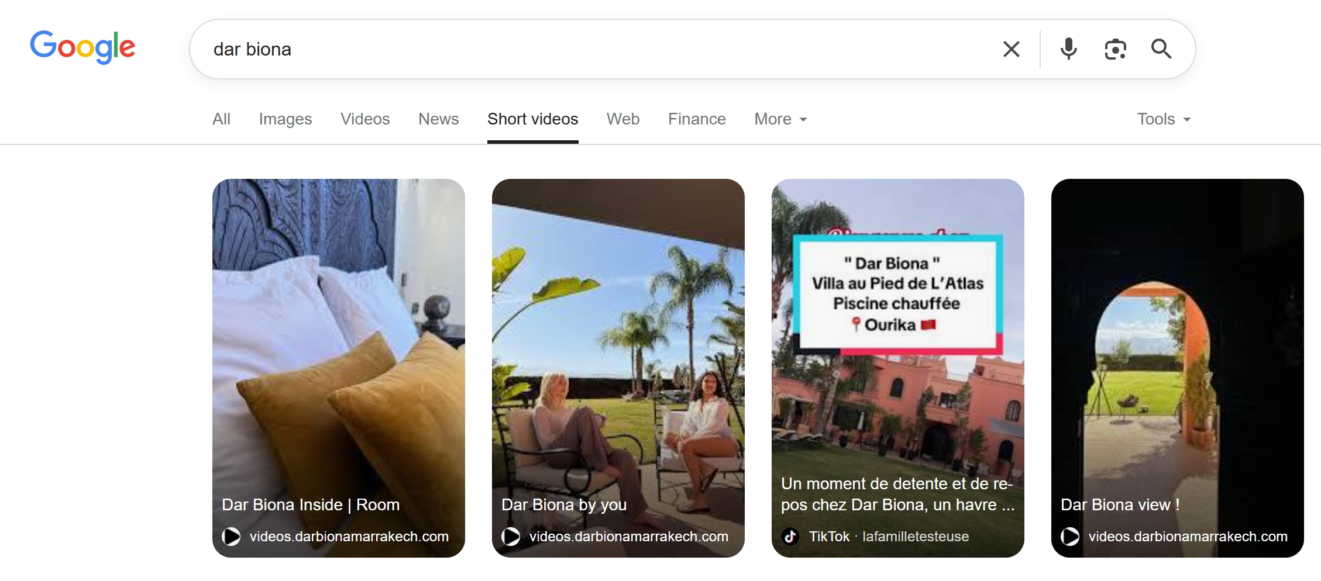Open the More search categories dropdown
Image resolution: width=1321 pixels, height=581 pixels.
pos(780,119)
